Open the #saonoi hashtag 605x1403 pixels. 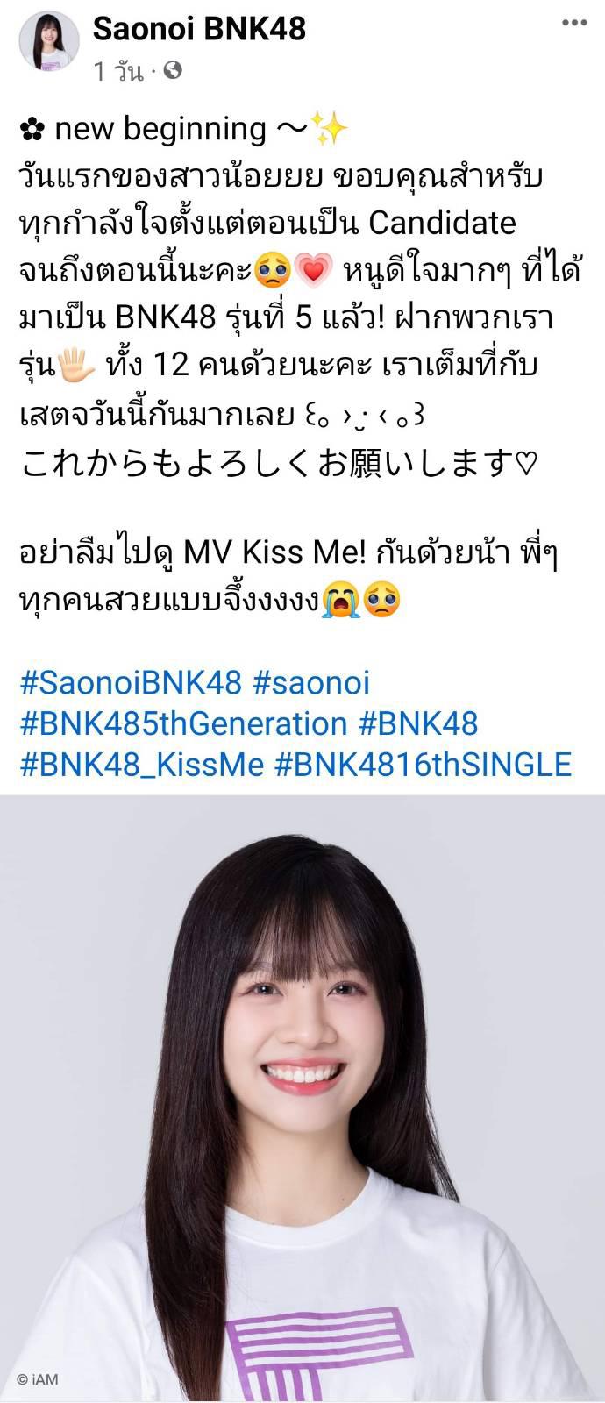pos(310,682)
